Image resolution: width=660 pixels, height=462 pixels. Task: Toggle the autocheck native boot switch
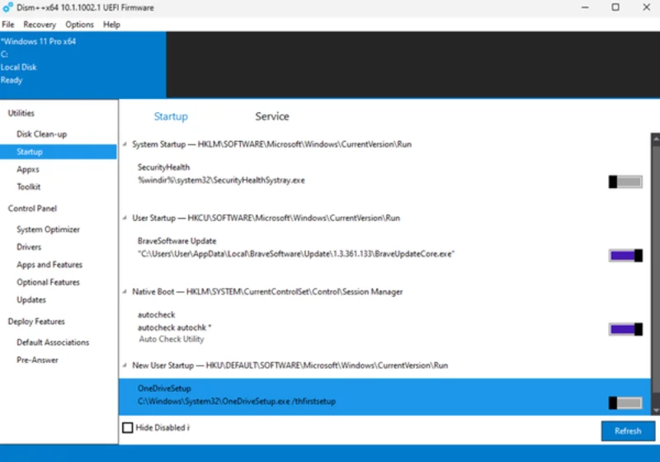pos(625,329)
